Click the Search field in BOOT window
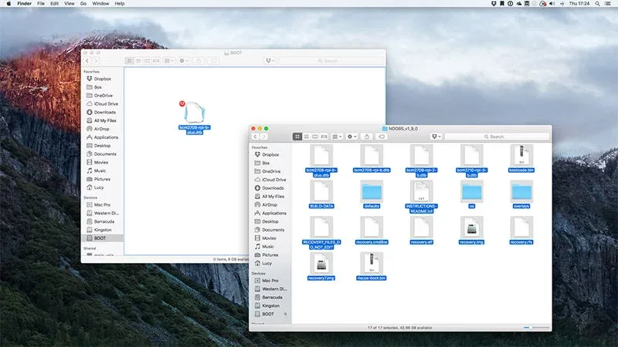 pyautogui.click(x=331, y=61)
